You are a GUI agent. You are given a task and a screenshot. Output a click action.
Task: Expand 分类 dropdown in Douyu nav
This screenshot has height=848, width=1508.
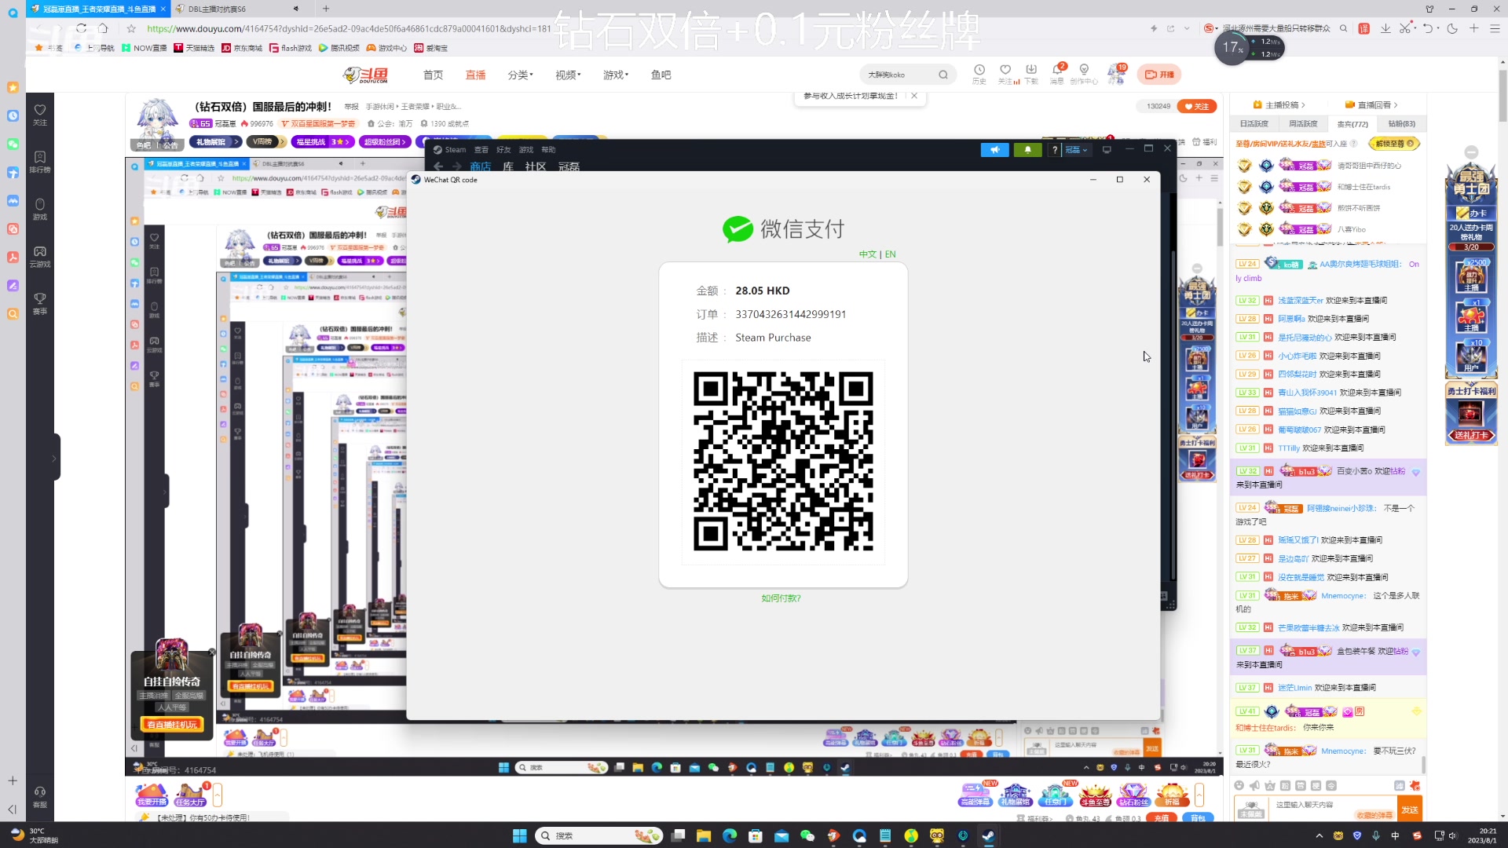(520, 75)
